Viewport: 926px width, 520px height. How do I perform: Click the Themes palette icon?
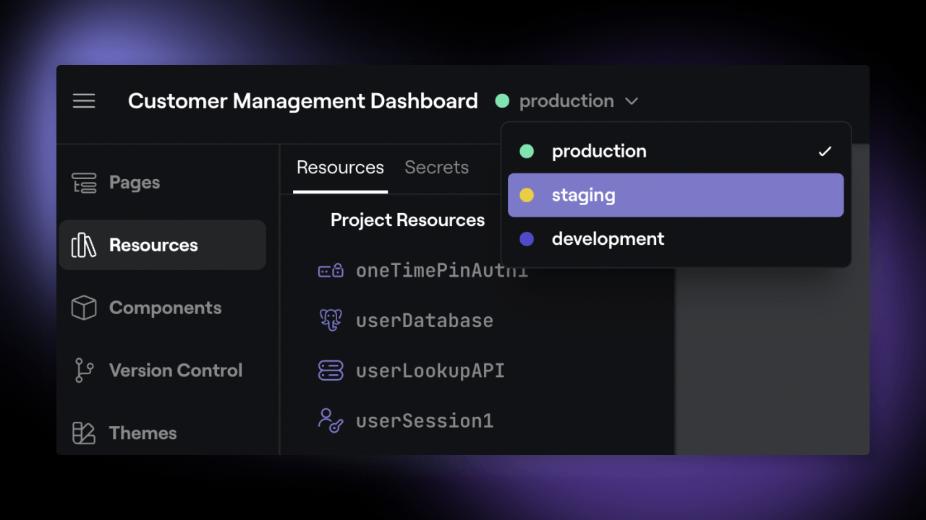pyautogui.click(x=84, y=433)
